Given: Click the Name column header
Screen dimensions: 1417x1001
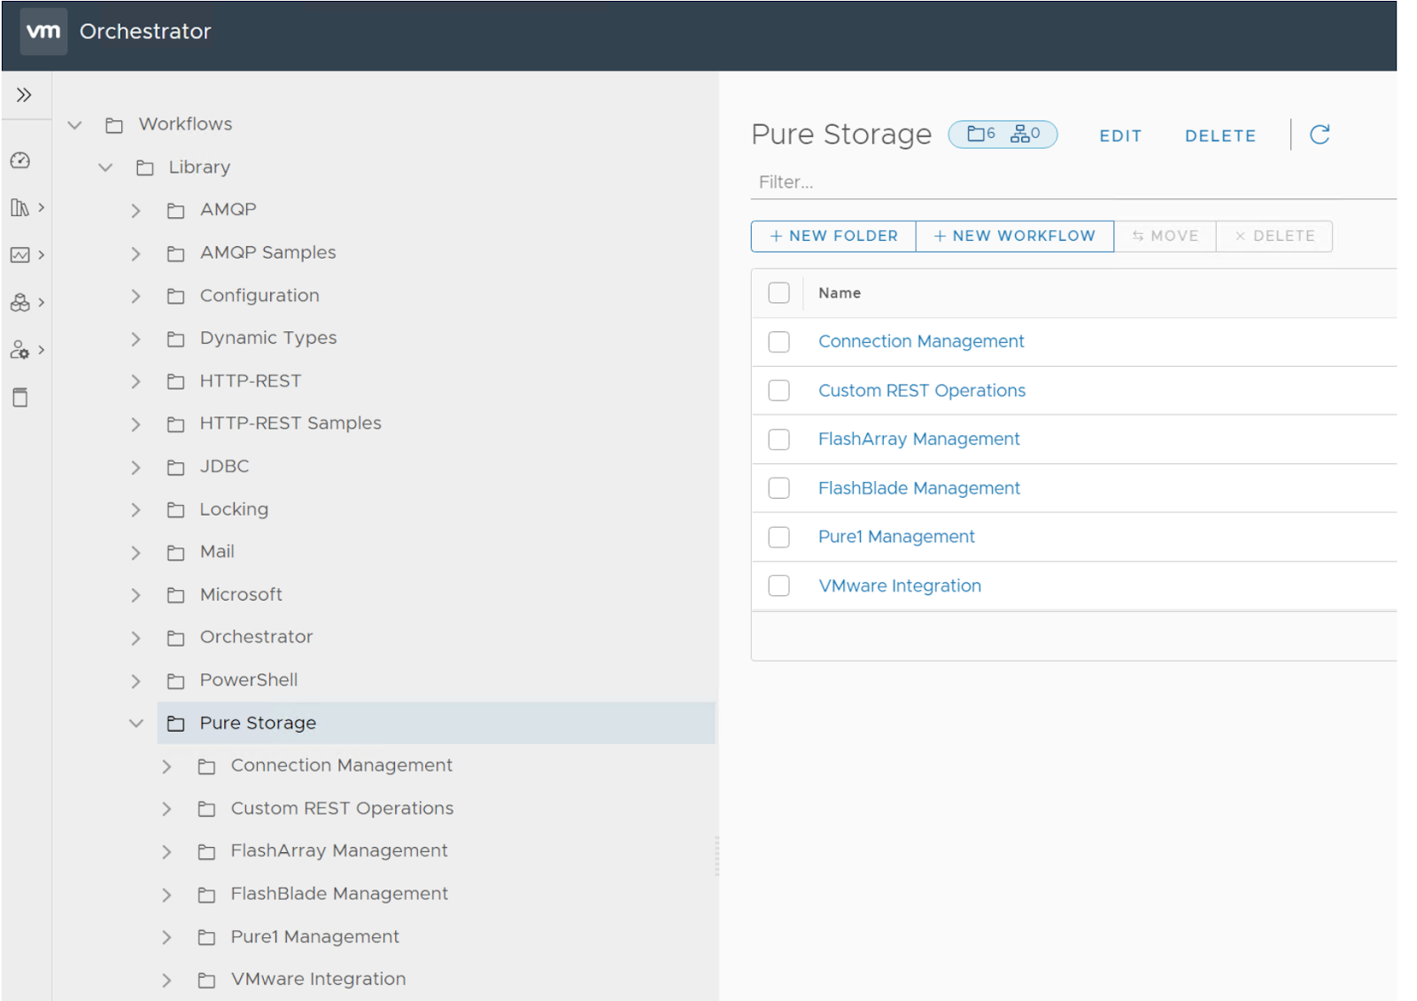Looking at the screenshot, I should [x=840, y=293].
